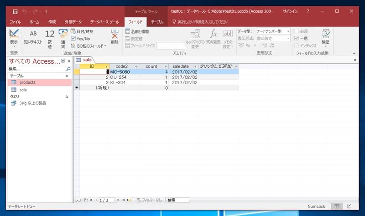Screen dimensions: 365x216
Task: Open navigation pane category dropdown
Action: tap(63, 61)
